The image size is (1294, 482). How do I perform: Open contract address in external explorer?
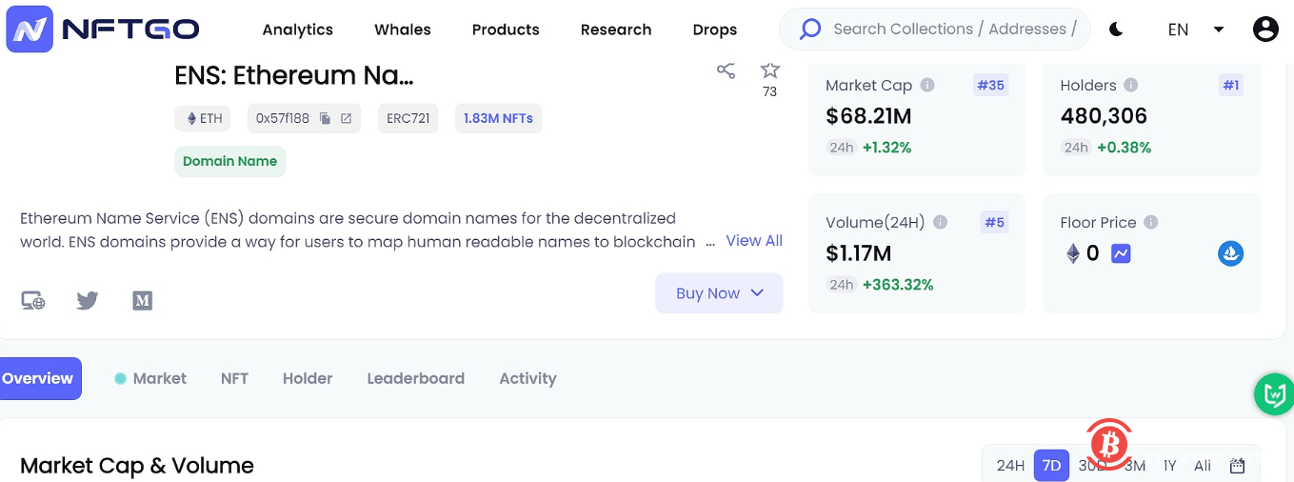coord(347,119)
